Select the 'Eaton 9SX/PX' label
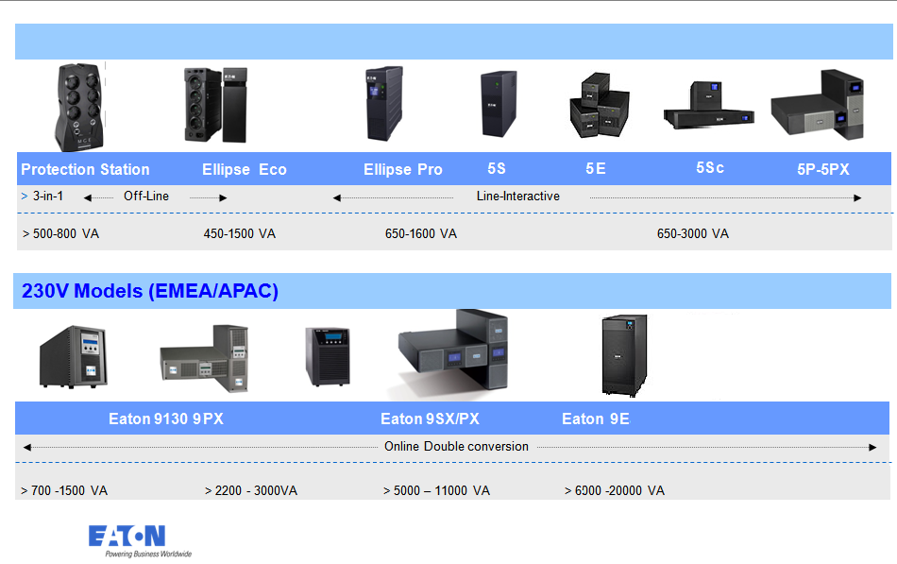 coord(431,419)
